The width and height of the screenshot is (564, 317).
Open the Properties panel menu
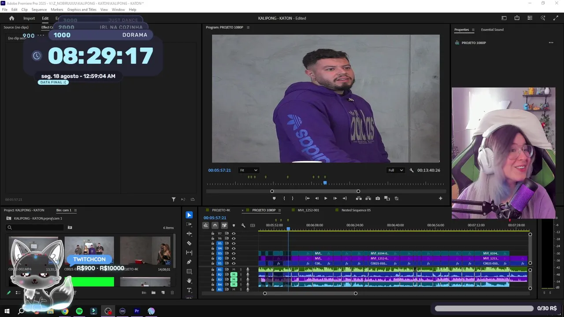point(473,30)
